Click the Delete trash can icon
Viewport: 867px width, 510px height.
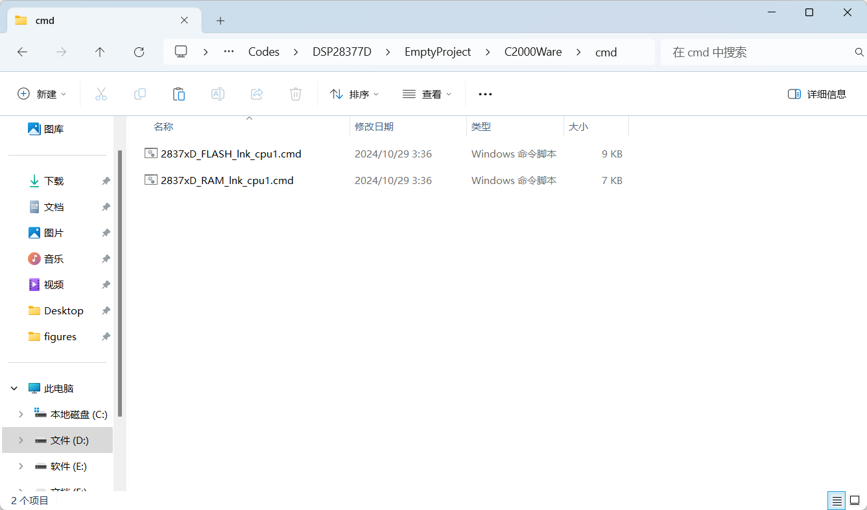pos(296,94)
